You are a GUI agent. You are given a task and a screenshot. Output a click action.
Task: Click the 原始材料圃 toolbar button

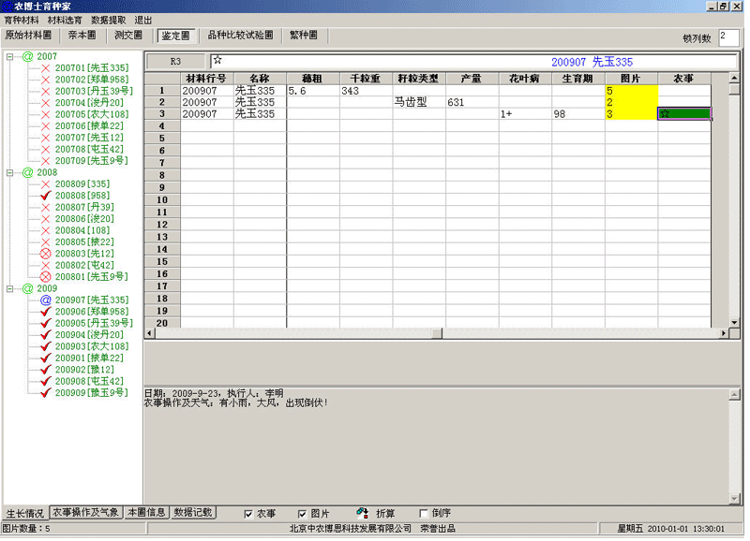[x=28, y=36]
